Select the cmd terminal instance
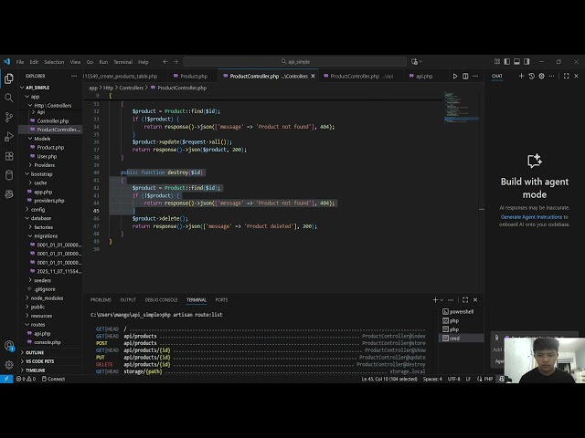 [462, 339]
